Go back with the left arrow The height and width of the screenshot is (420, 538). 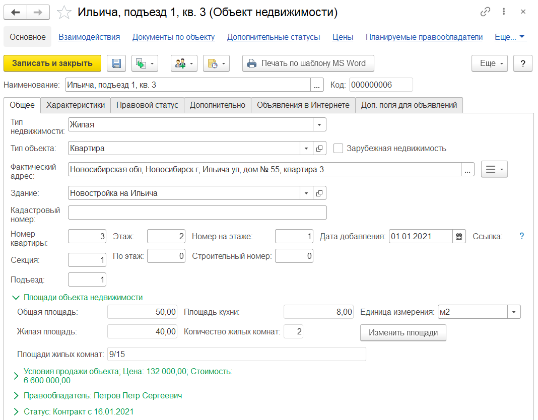tap(15, 13)
